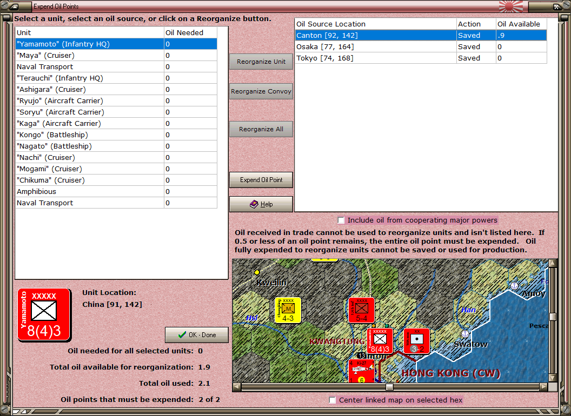Viewport: 571px width, 416px height.
Task: Select the "Terauchi" (Infantry HQ) row
Action: tap(116, 78)
